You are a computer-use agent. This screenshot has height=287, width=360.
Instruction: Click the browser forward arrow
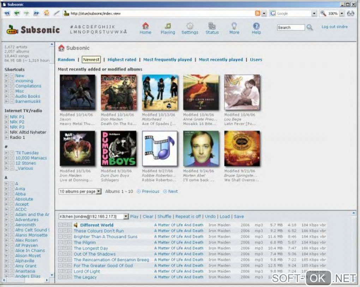point(26,13)
